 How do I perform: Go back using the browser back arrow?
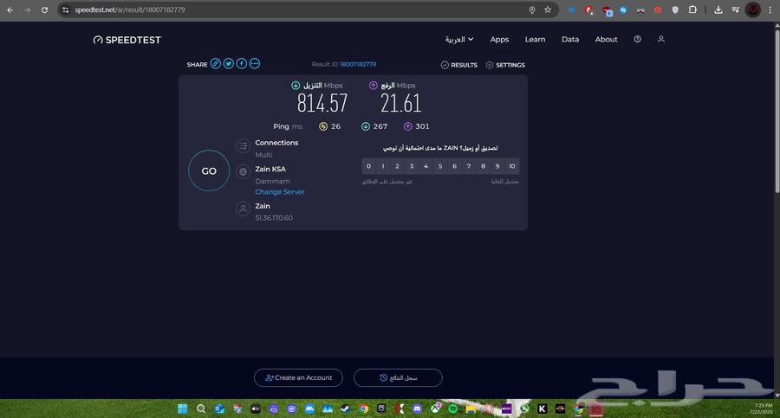10,10
